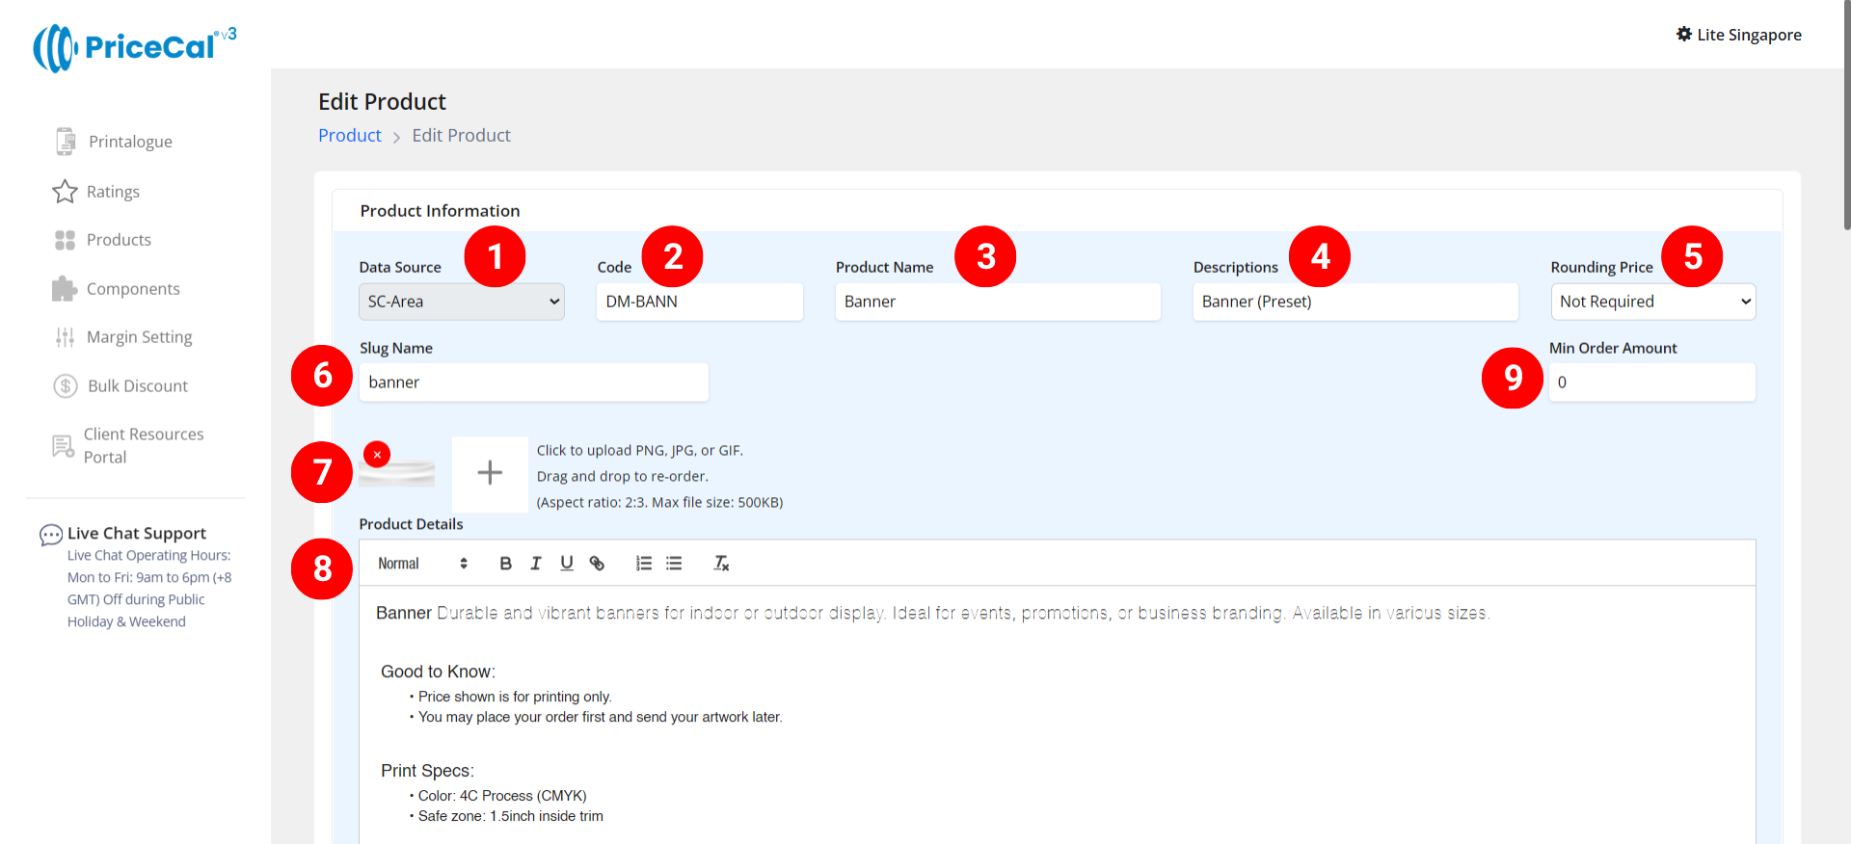This screenshot has width=1851, height=844.
Task: Go to Margin Setting in sidebar
Action: pos(139,337)
